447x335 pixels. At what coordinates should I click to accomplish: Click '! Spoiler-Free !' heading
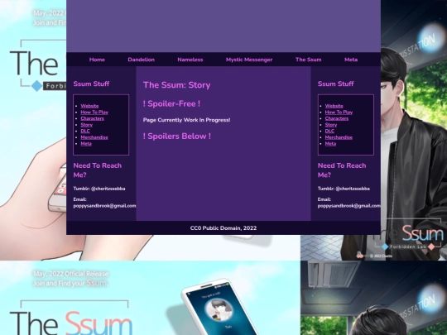coord(171,103)
